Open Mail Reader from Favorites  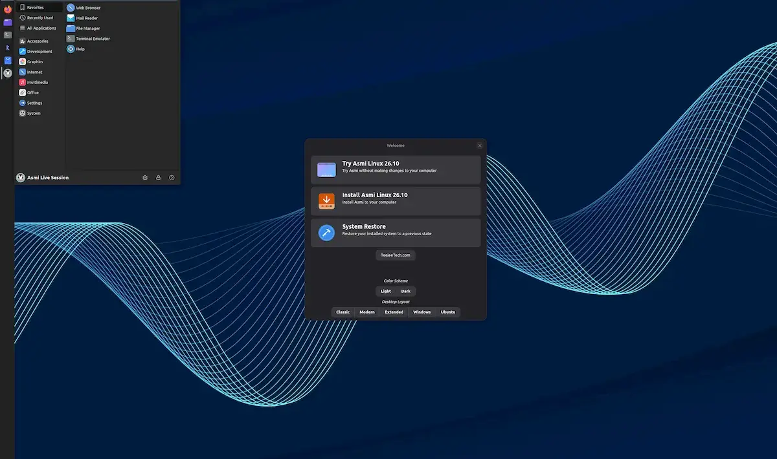[83, 18]
